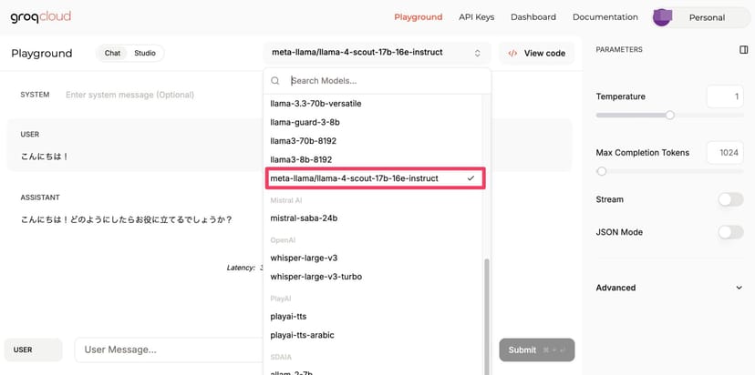Viewport: 755px width, 375px height.
Task: Open the USER role selector at bottom
Action: pos(33,350)
